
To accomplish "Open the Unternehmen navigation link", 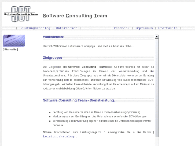I will tap(67, 28).
